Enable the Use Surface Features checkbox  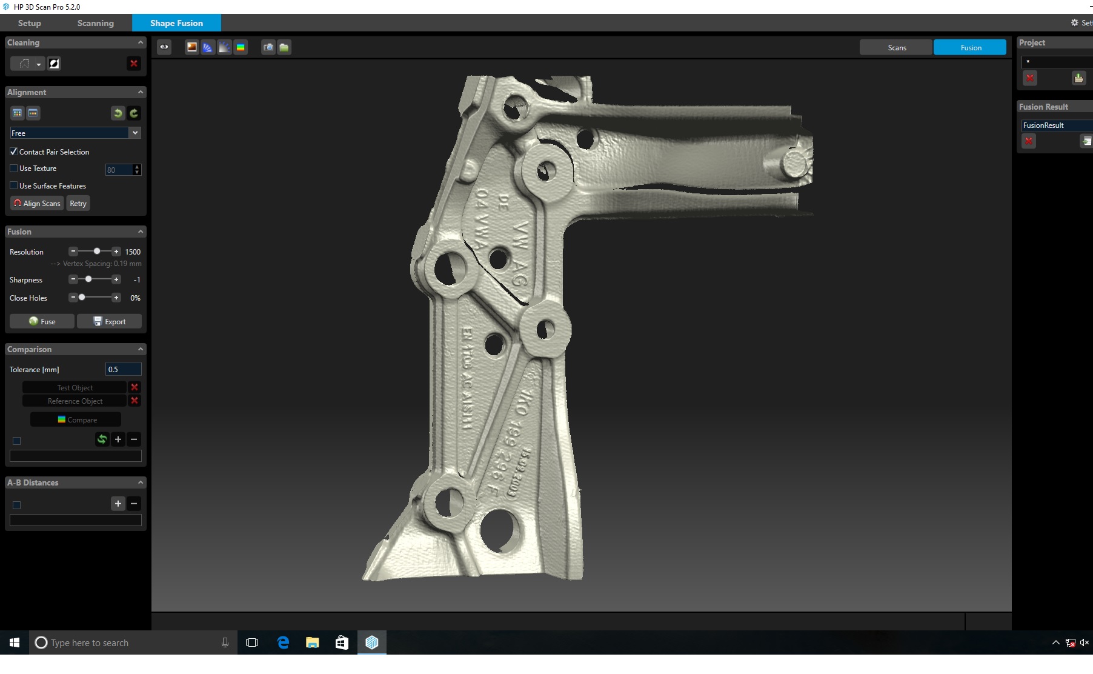pos(13,185)
